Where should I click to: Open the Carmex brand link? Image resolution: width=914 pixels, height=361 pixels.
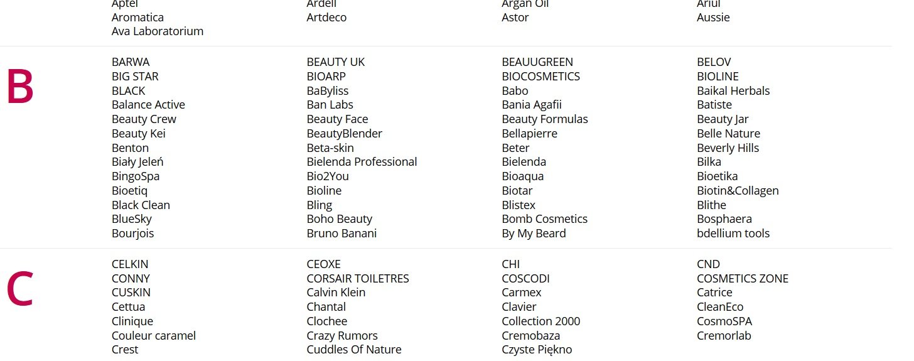[x=521, y=293]
